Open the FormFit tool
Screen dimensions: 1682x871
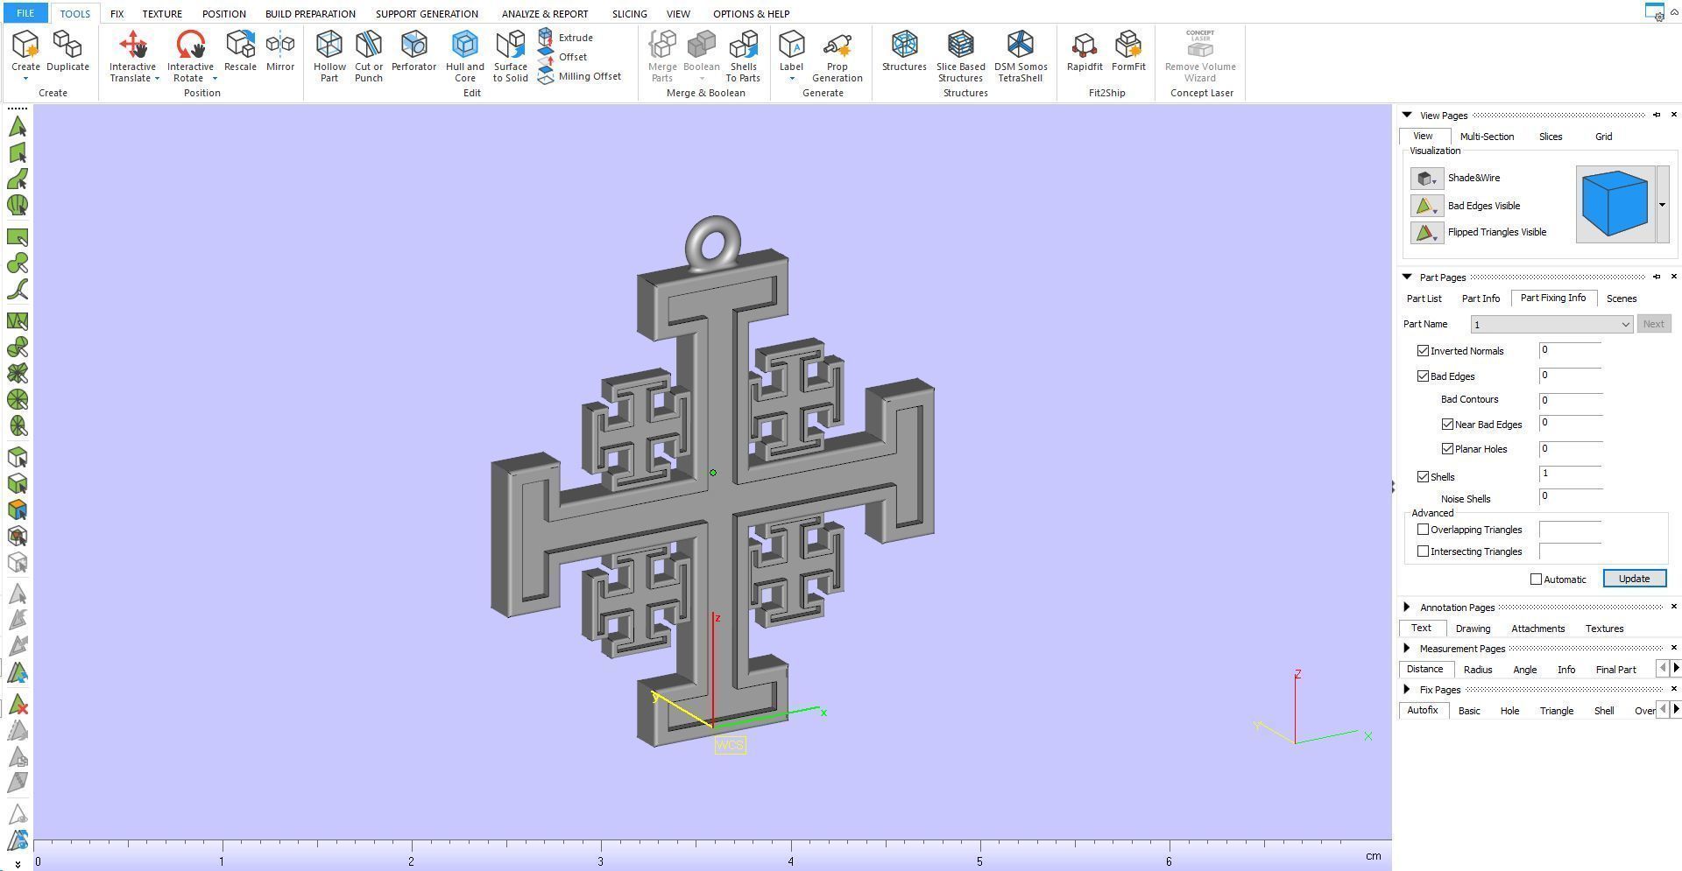(x=1128, y=50)
